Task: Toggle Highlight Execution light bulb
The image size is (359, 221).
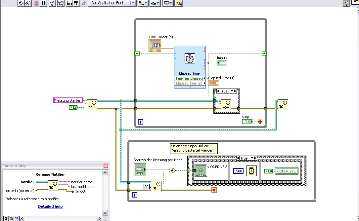Action: click(52, 3)
